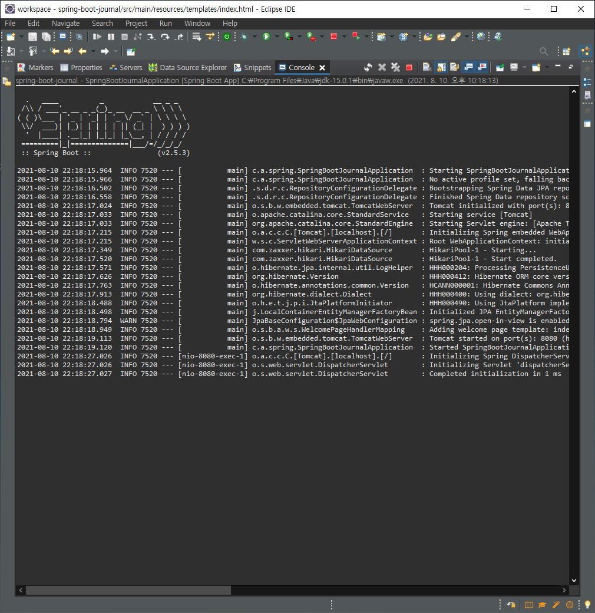Switch to the Markers tab
The width and height of the screenshot is (595, 613).
click(x=35, y=68)
